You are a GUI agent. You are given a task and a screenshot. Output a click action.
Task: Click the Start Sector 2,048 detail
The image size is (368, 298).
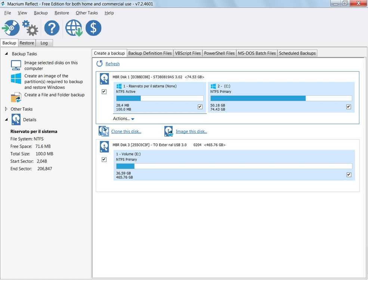click(29, 161)
